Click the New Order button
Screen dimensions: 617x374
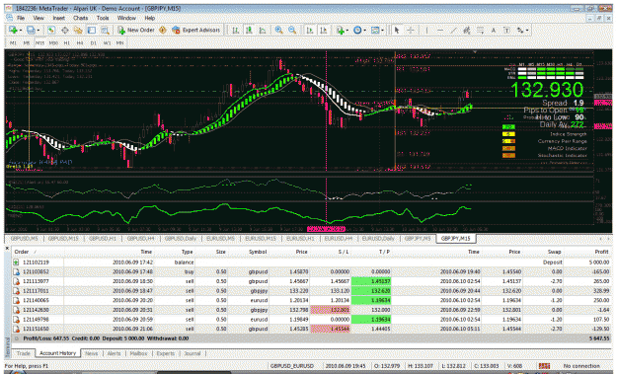click(x=136, y=31)
